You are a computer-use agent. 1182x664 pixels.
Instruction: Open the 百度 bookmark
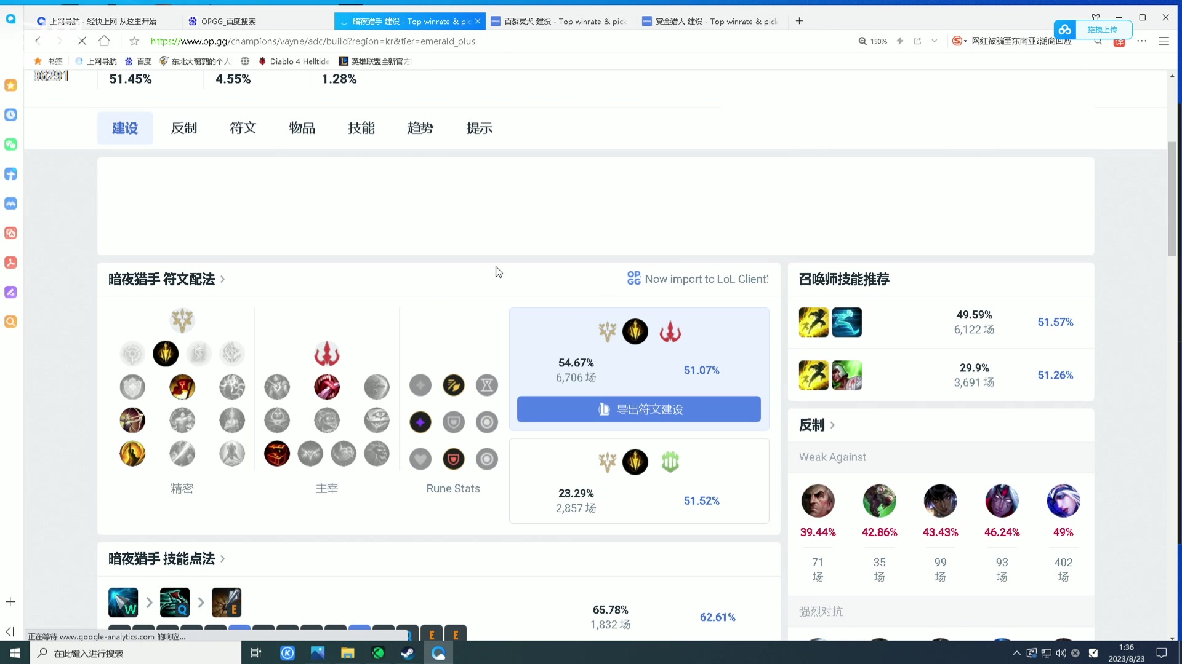(x=138, y=61)
